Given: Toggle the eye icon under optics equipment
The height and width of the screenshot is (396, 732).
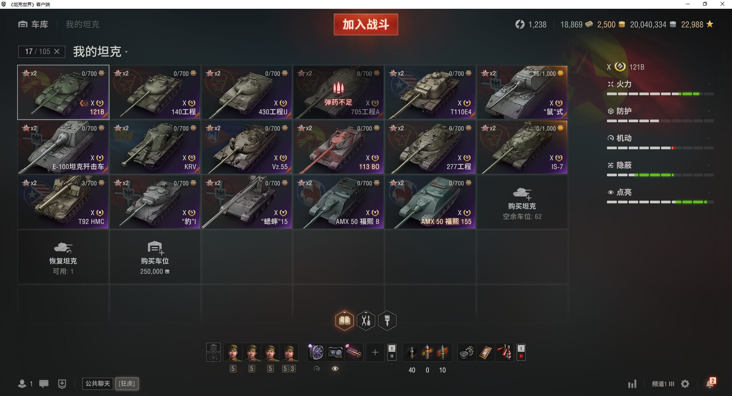Looking at the screenshot, I should (x=335, y=369).
